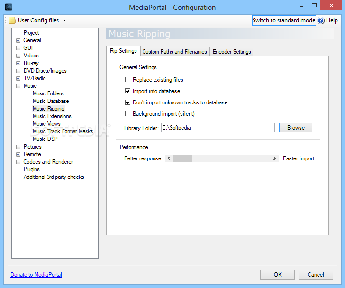Open the User Config files dropdown arrow
This screenshot has height=288, width=345.
(64, 20)
